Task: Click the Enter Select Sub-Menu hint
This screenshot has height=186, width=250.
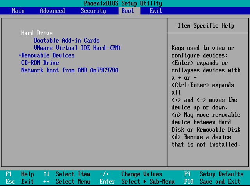Action: click(x=137, y=182)
